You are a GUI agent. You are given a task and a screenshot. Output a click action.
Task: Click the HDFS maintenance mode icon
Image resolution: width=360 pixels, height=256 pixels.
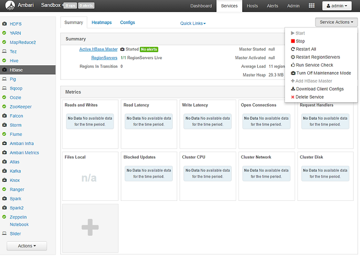click(4, 24)
